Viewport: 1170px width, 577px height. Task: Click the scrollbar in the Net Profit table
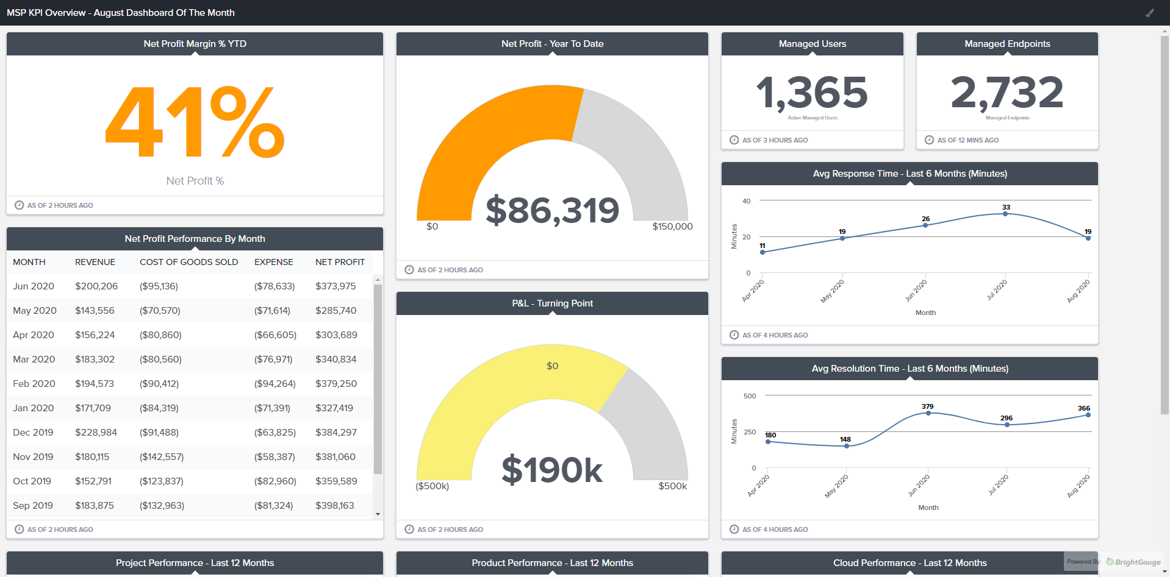tap(379, 366)
